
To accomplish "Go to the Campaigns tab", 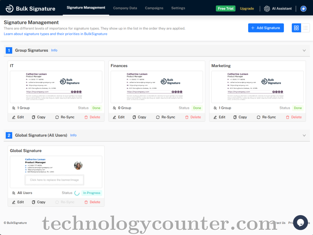I will [x=154, y=8].
